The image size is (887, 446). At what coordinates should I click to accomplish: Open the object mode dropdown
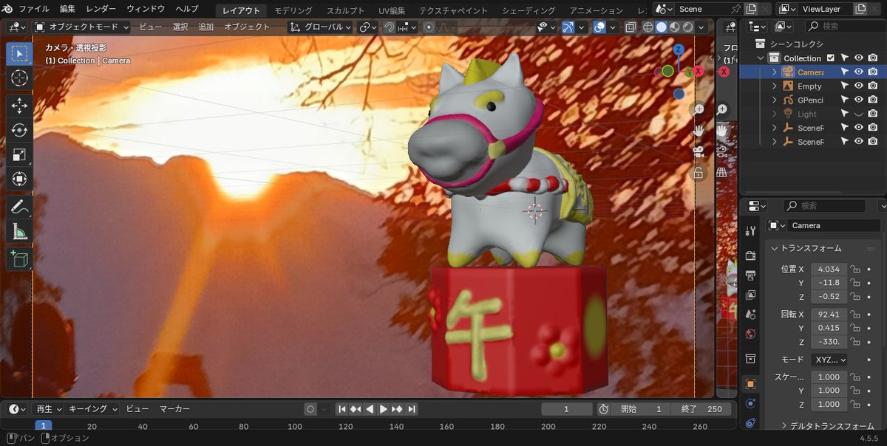point(81,27)
